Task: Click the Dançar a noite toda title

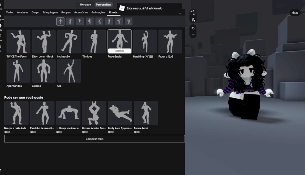Action: click(15, 128)
